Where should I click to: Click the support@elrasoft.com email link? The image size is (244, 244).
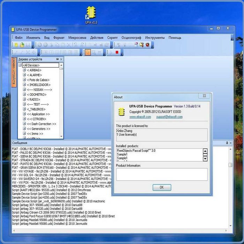(169, 117)
